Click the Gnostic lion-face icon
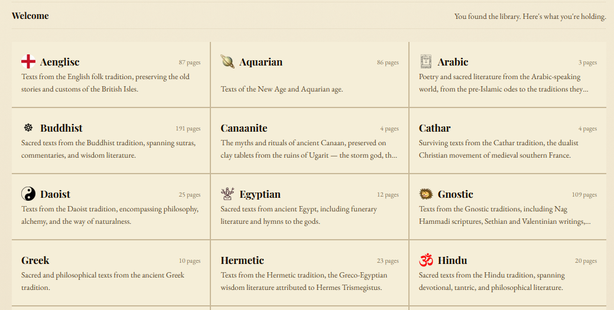The width and height of the screenshot is (614, 310). 426,194
